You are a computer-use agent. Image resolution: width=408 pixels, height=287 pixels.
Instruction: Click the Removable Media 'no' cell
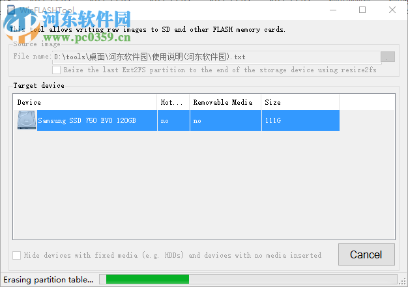(226, 120)
